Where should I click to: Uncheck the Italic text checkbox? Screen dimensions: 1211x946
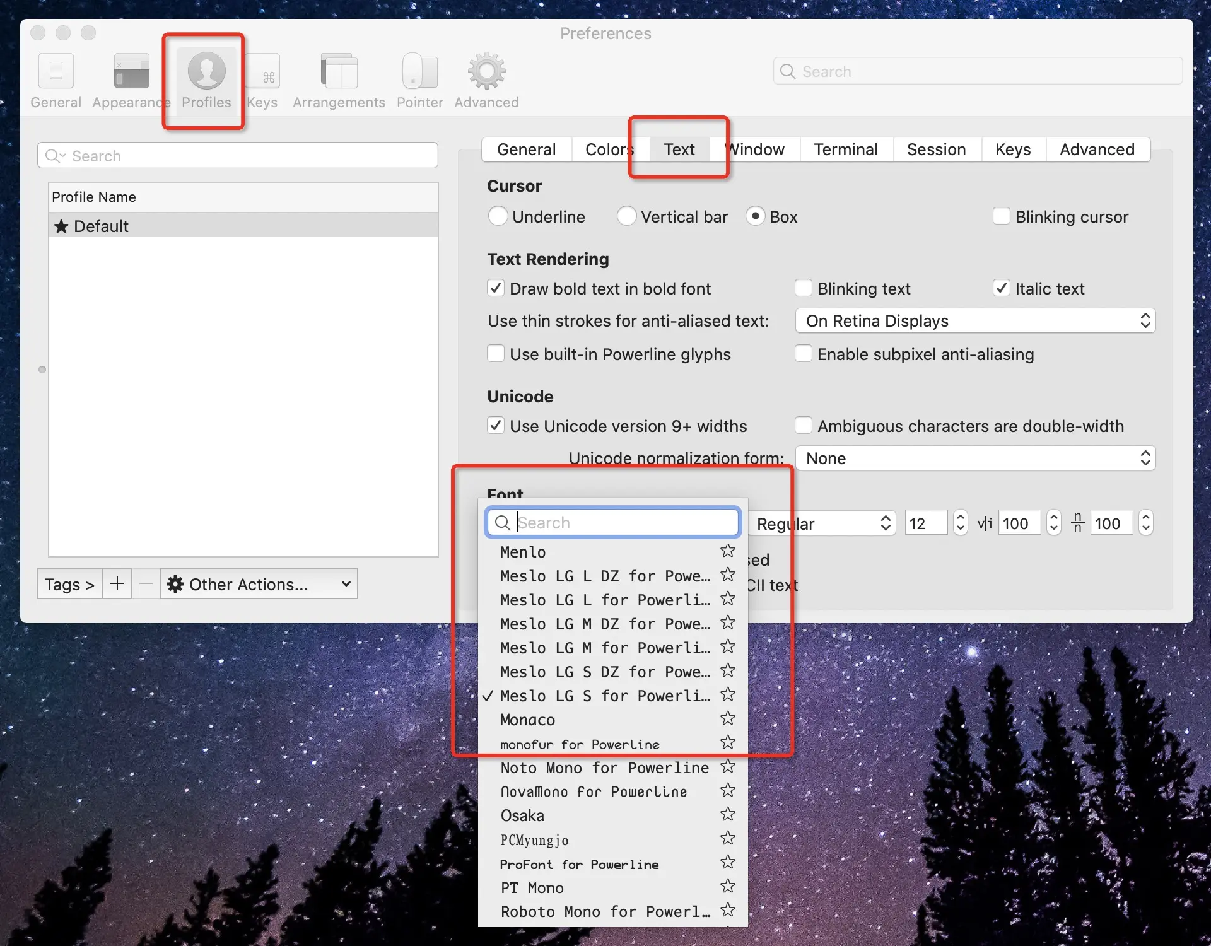tap(1001, 288)
